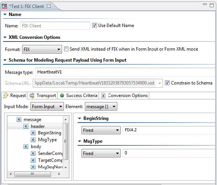The image size is (217, 185).
Task: Click the green Success Criteria circle icon
Action: coord(62,96)
